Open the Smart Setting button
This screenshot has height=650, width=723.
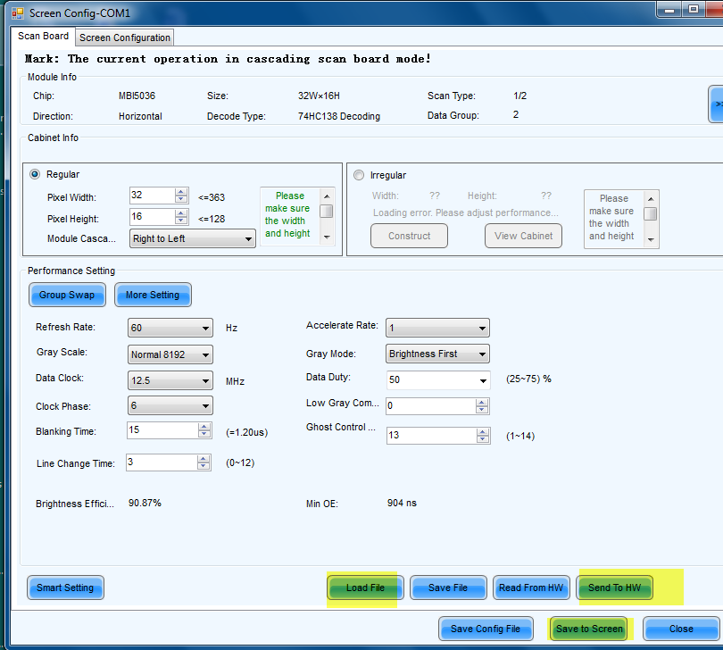click(65, 587)
